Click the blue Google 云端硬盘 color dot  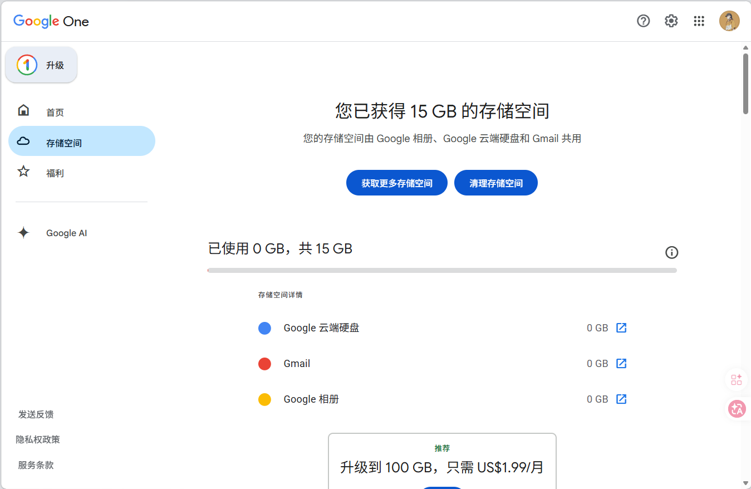[264, 329]
